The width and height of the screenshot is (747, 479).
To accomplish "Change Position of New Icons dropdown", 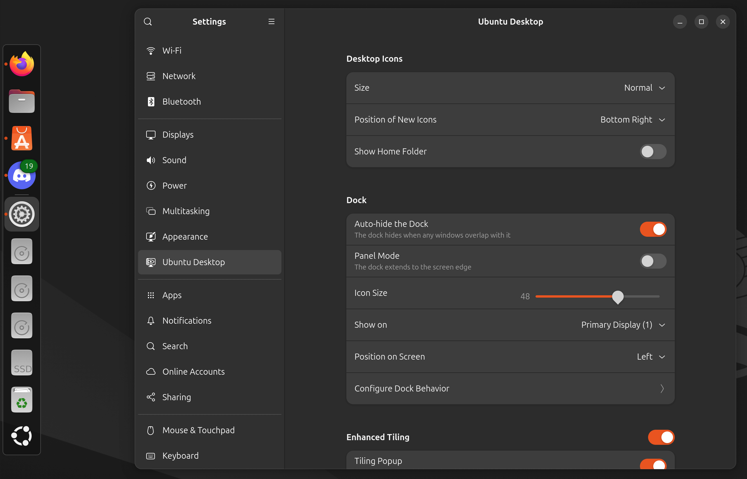I will point(633,119).
